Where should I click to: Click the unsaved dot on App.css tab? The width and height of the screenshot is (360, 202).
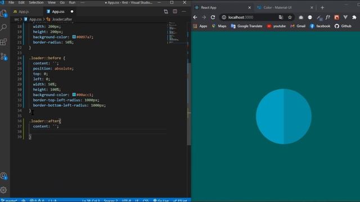coord(72,11)
